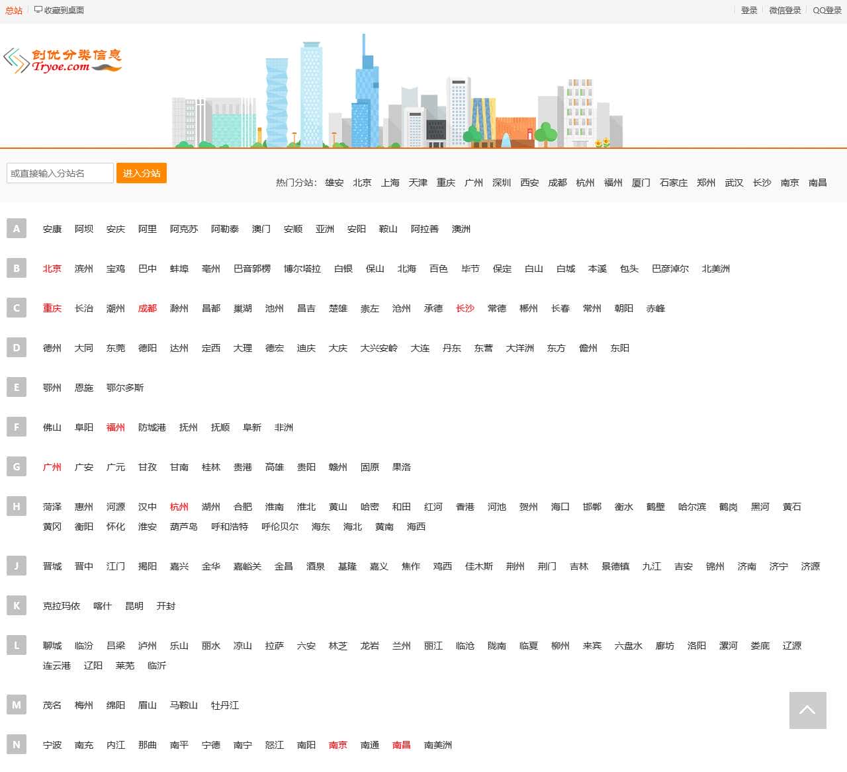This screenshot has height=772, width=847.
Task: Select the 香港 link
Action: (x=465, y=507)
